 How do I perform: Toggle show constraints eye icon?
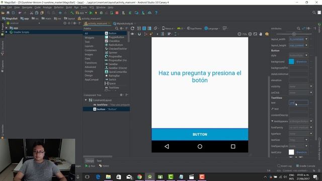[x=132, y=34]
